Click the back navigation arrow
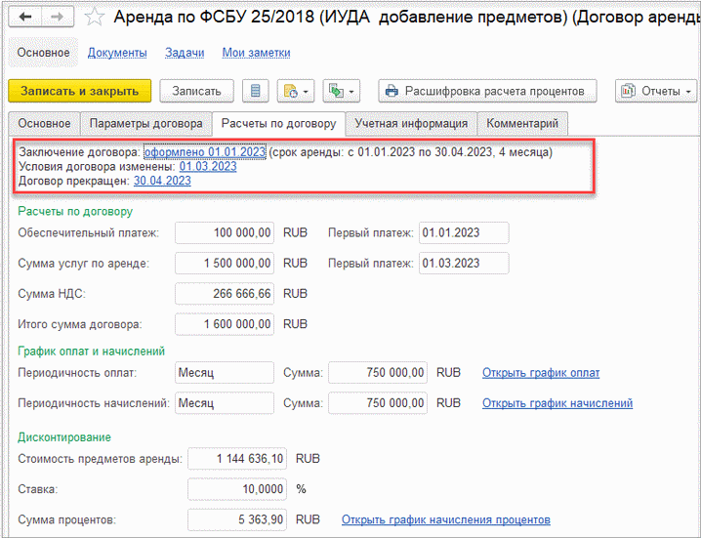 [28, 18]
